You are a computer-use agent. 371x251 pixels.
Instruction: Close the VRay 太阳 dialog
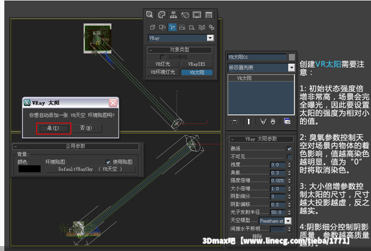pos(113,103)
